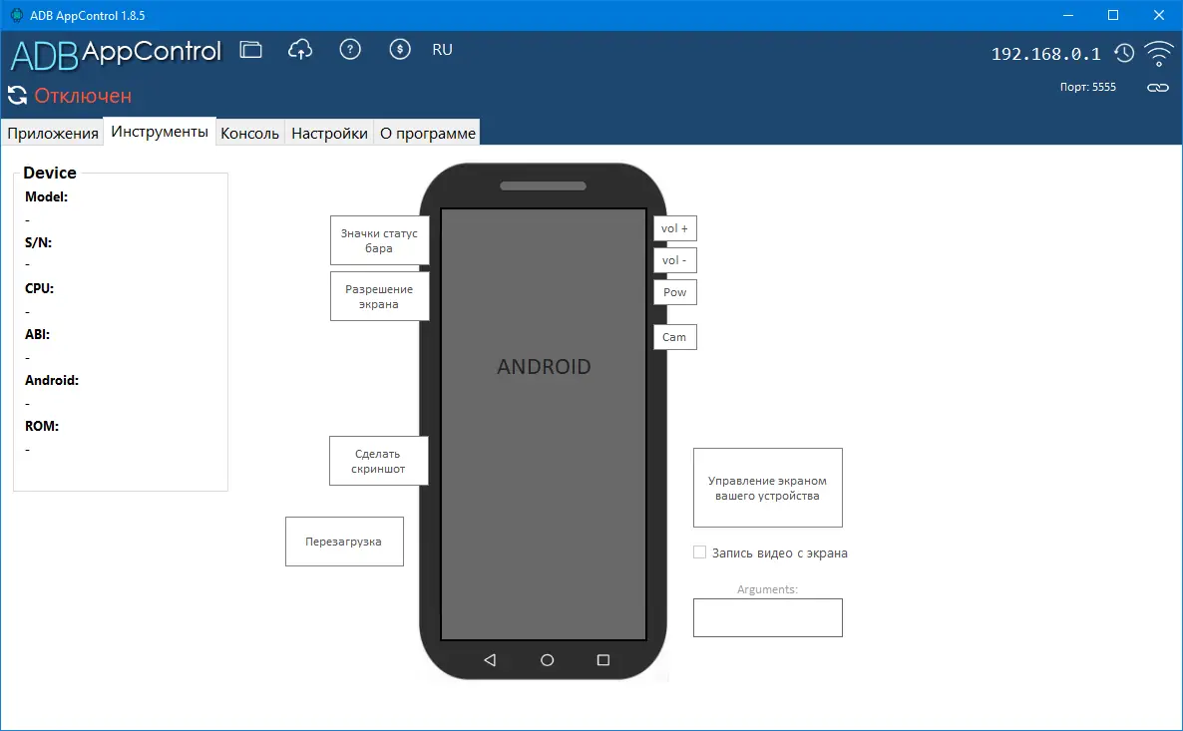Click Управление экраном вашего устройства button
This screenshot has width=1183, height=731.
(767, 488)
